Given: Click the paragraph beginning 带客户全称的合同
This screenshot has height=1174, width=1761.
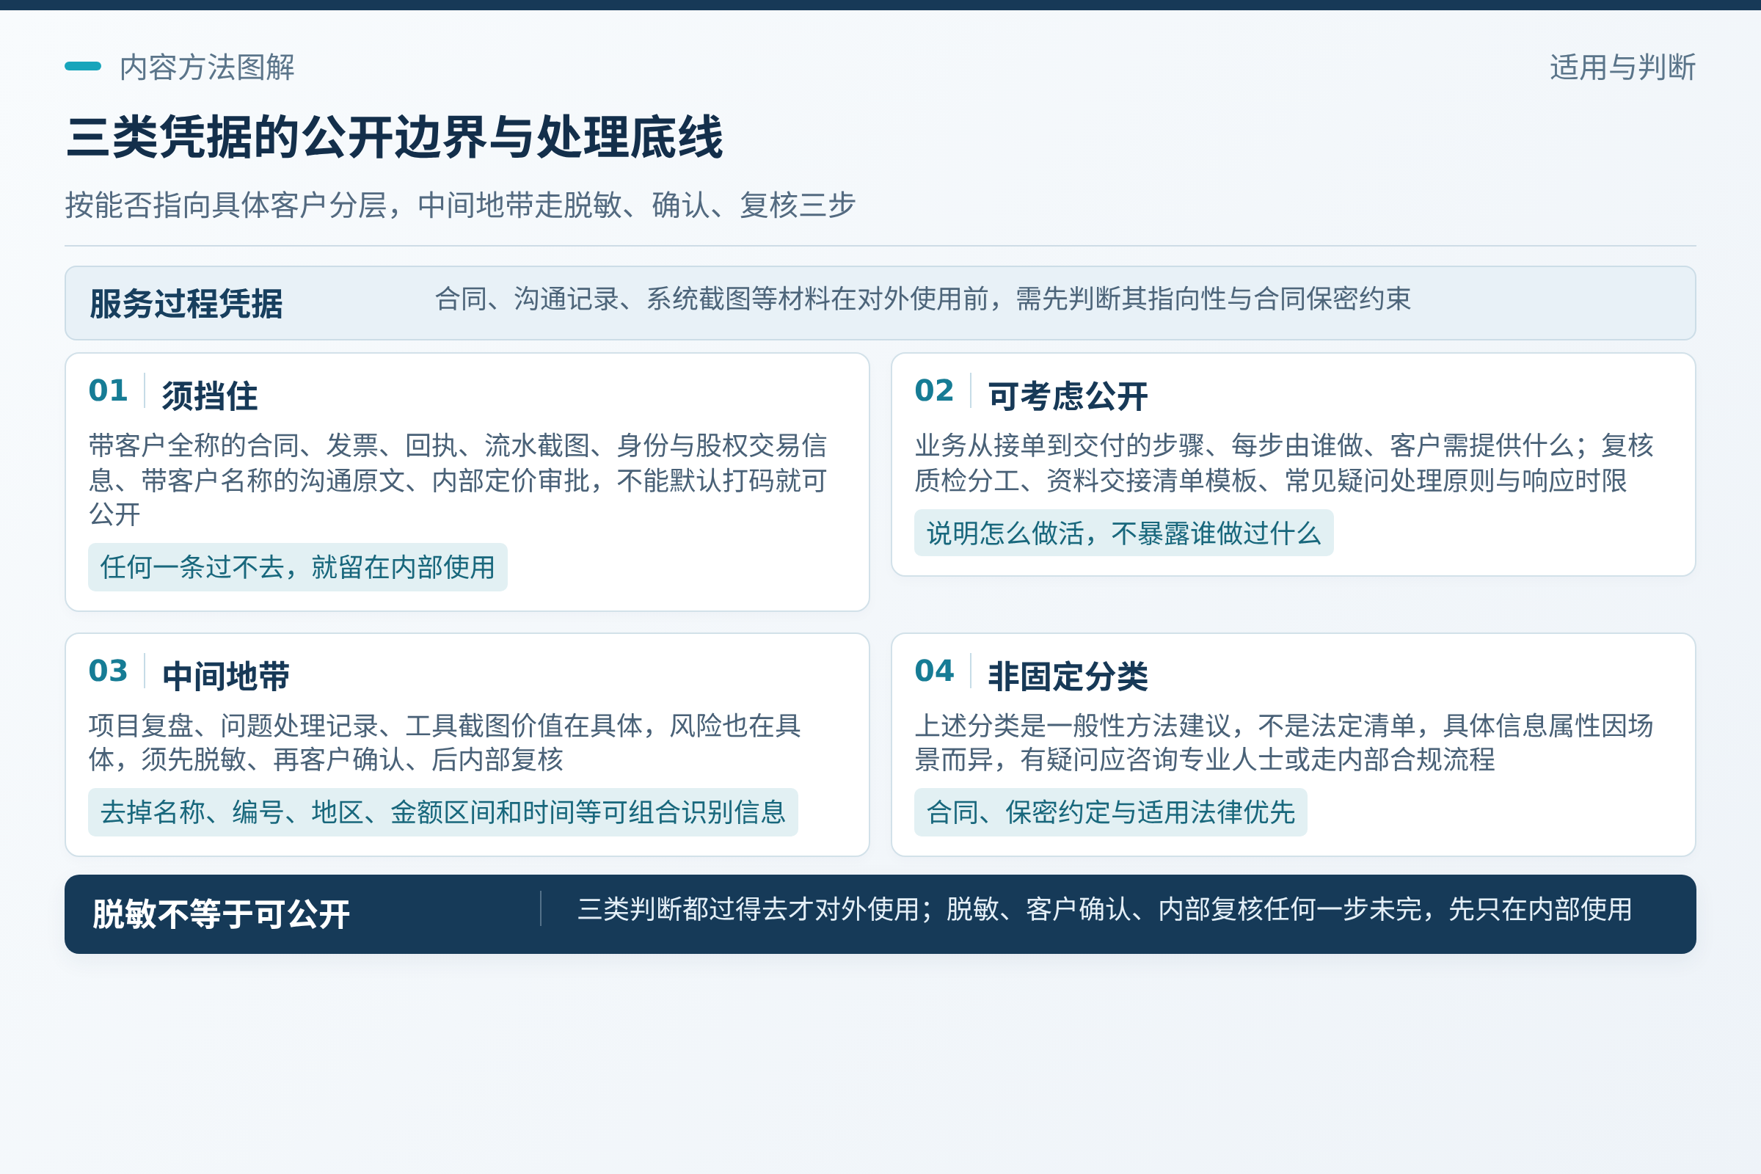Looking at the screenshot, I should [x=457, y=480].
